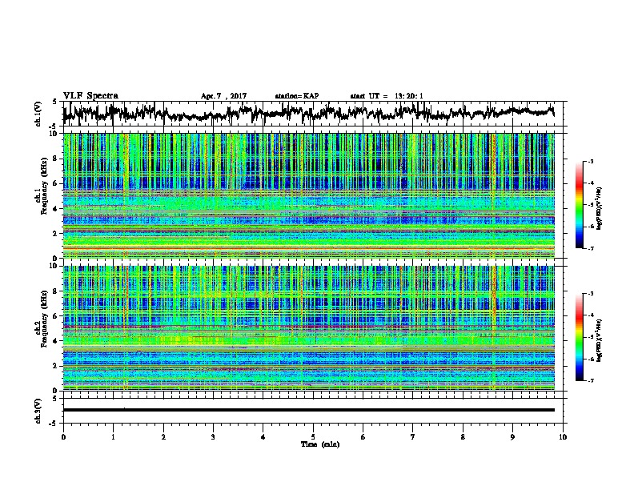Click the ch.1 voltage waveform trace

pyautogui.click(x=308, y=113)
